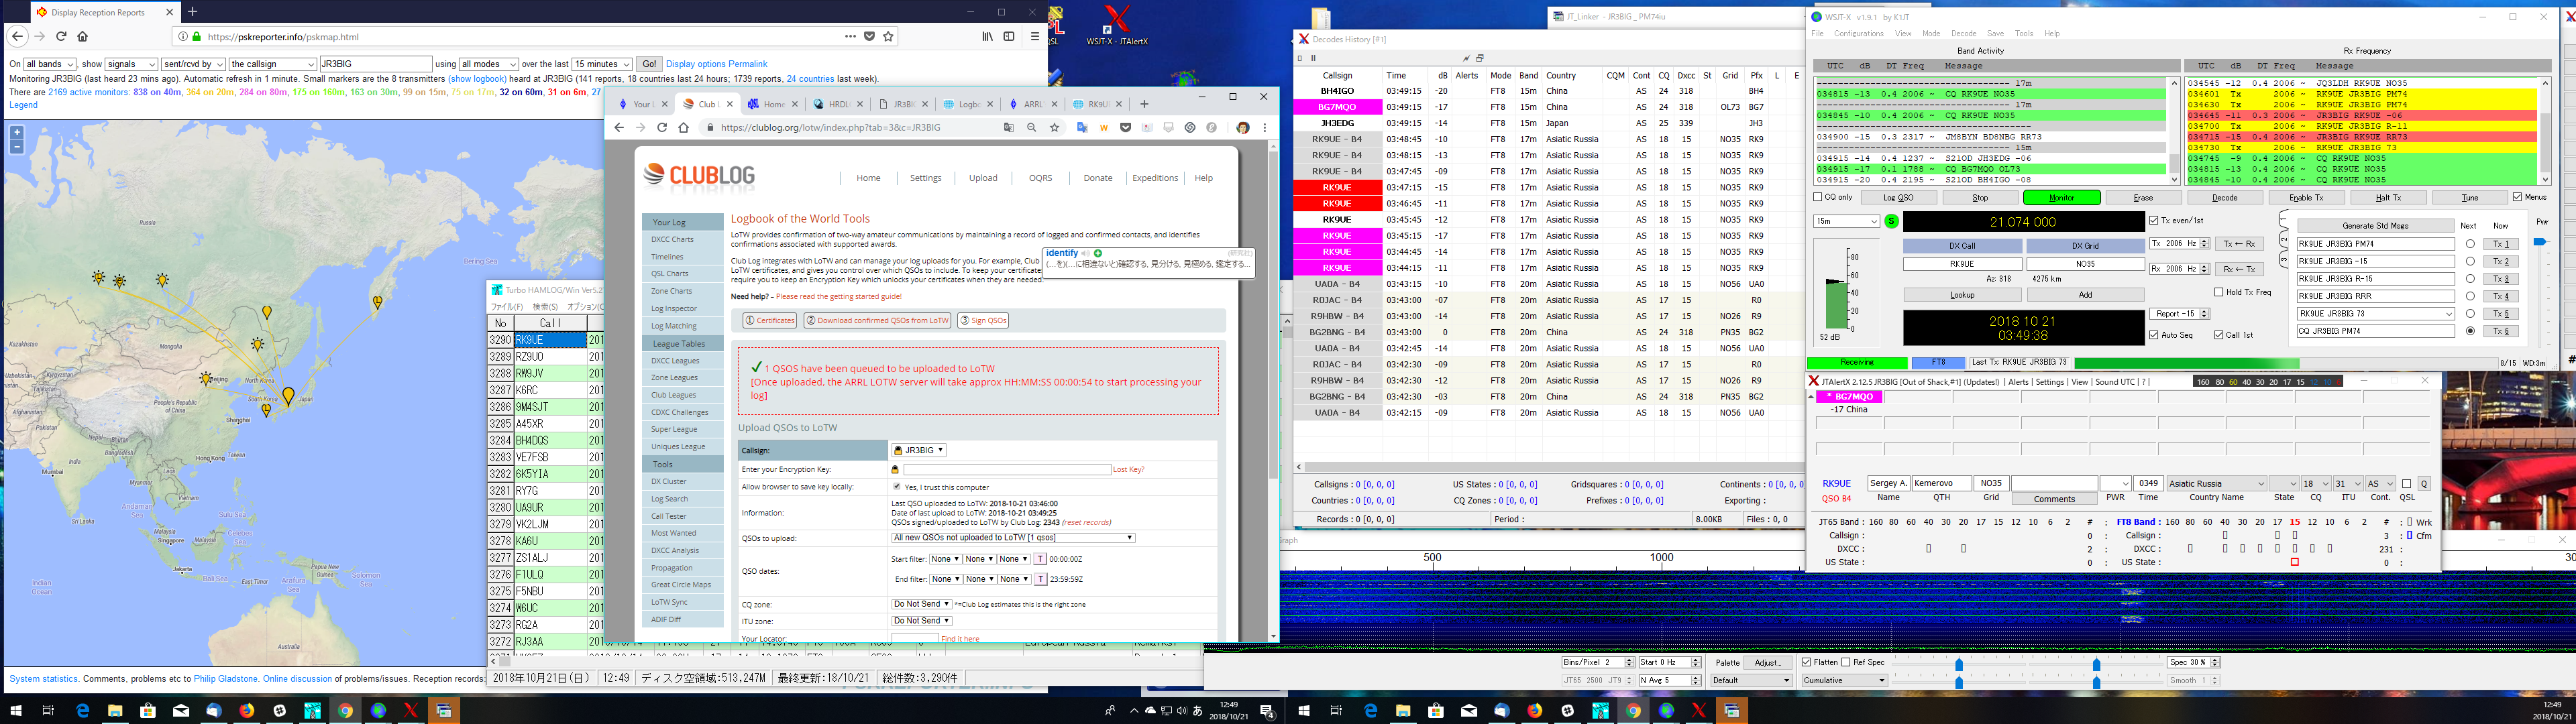Open the WSJT-X JTAlertX desktop shortcut
Viewport: 2576px width, 724px height.
[1118, 25]
